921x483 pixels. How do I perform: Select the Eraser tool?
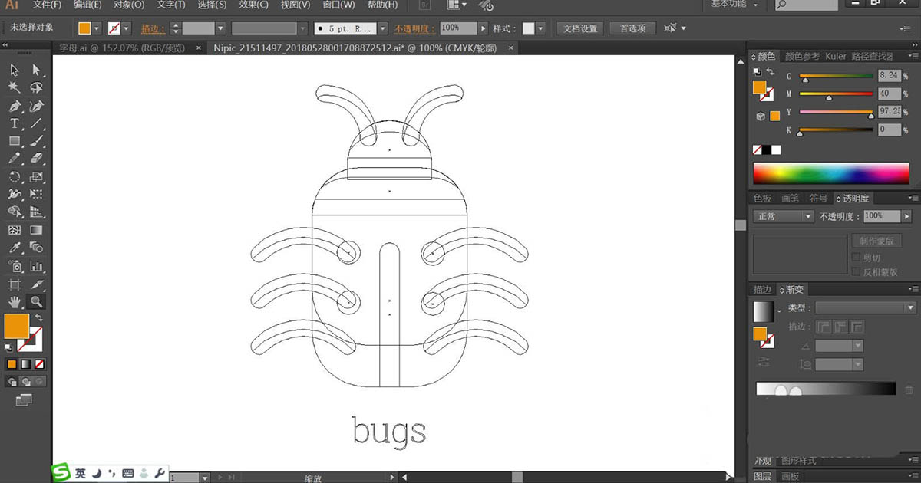coord(36,159)
